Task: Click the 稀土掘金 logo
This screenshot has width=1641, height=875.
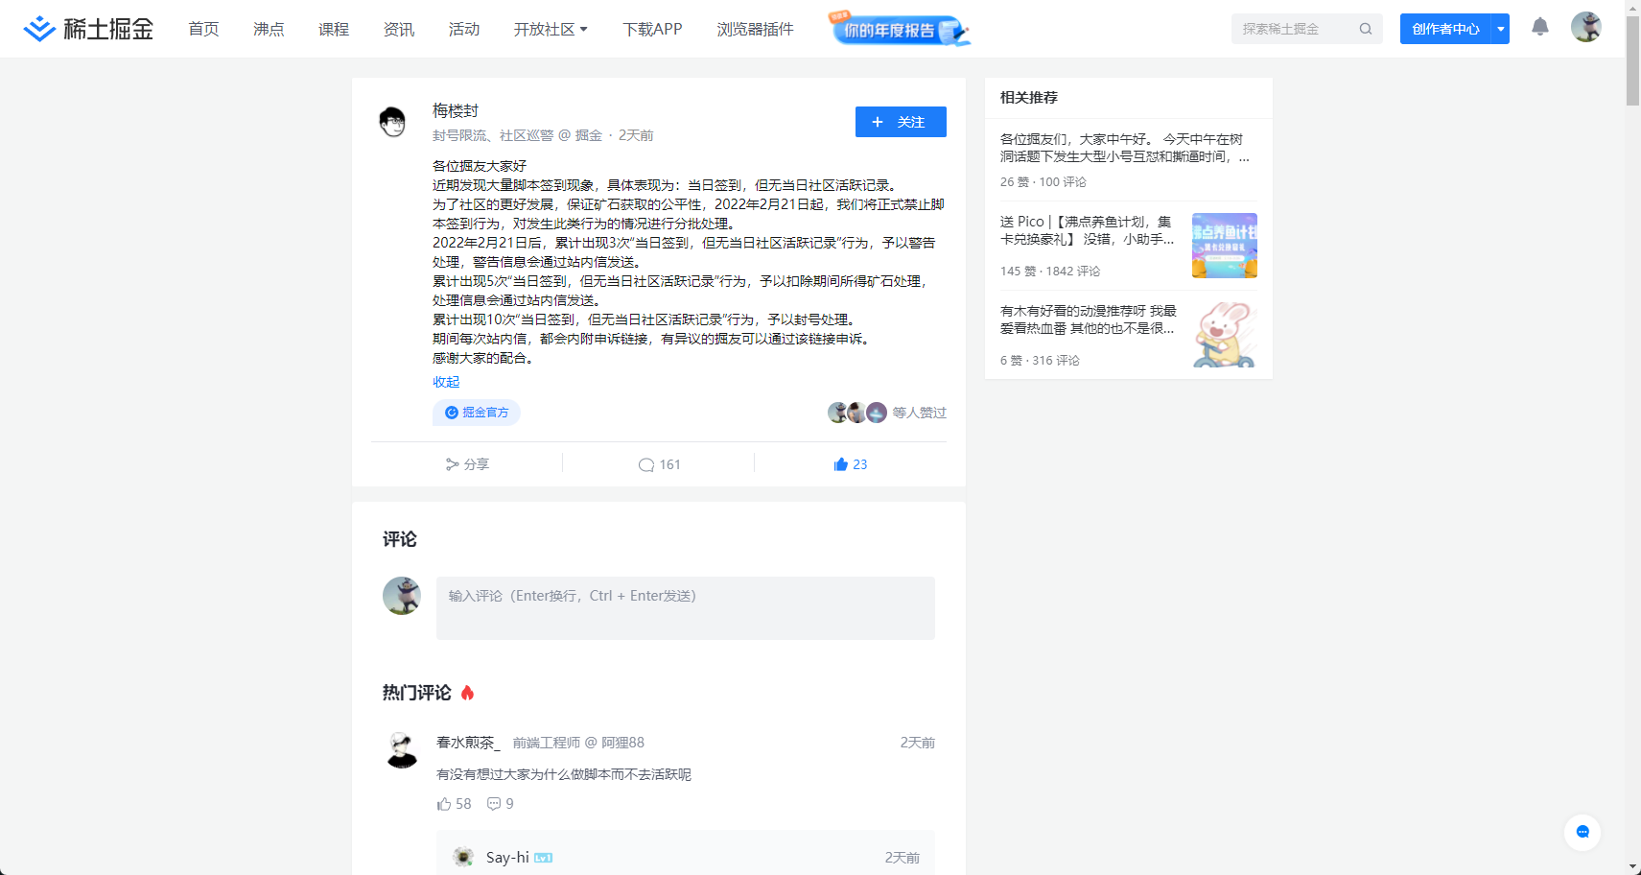Action: click(x=88, y=28)
